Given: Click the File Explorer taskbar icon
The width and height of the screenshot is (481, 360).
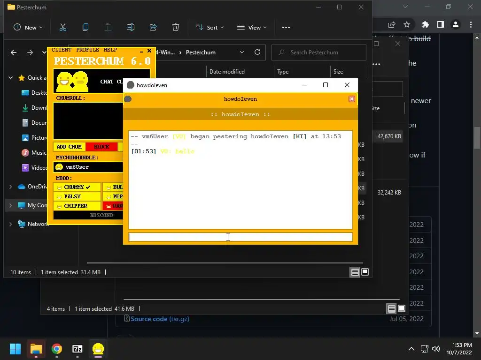Looking at the screenshot, I should click(36, 349).
